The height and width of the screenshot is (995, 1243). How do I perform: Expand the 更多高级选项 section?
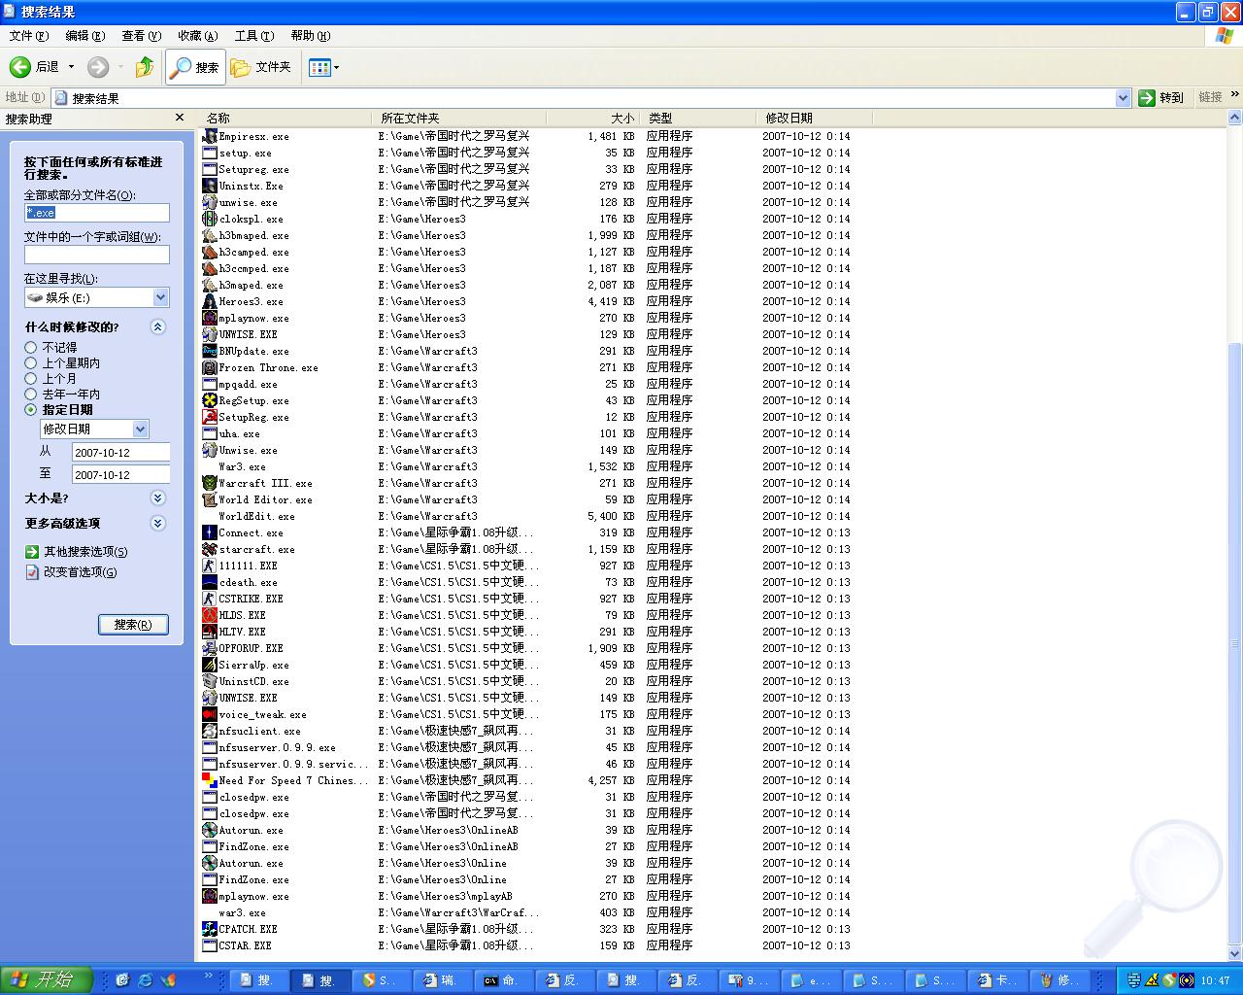(x=158, y=523)
